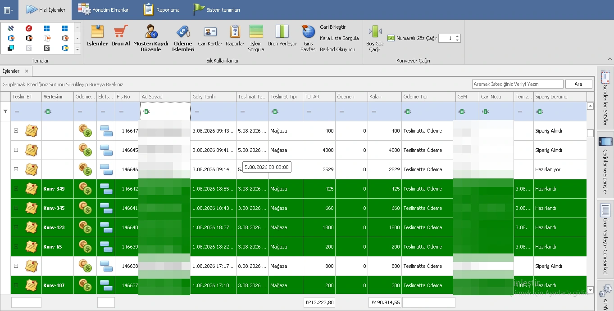Screen dimensions: 614x311
Task: Click the filter funnel icon
Action: (x=5, y=111)
